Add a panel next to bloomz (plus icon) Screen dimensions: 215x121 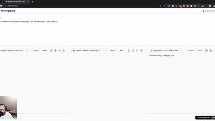(x=211, y=51)
